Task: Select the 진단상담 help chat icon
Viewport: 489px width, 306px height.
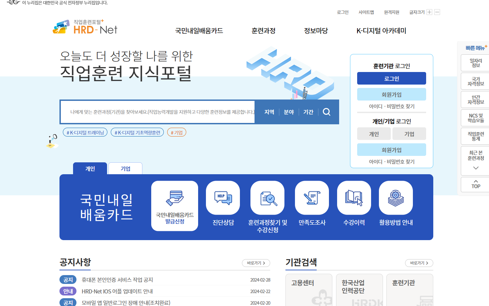Action: tap(223, 197)
